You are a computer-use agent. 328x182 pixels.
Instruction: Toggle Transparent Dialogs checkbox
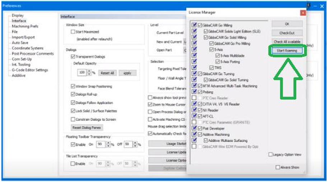click(x=73, y=56)
